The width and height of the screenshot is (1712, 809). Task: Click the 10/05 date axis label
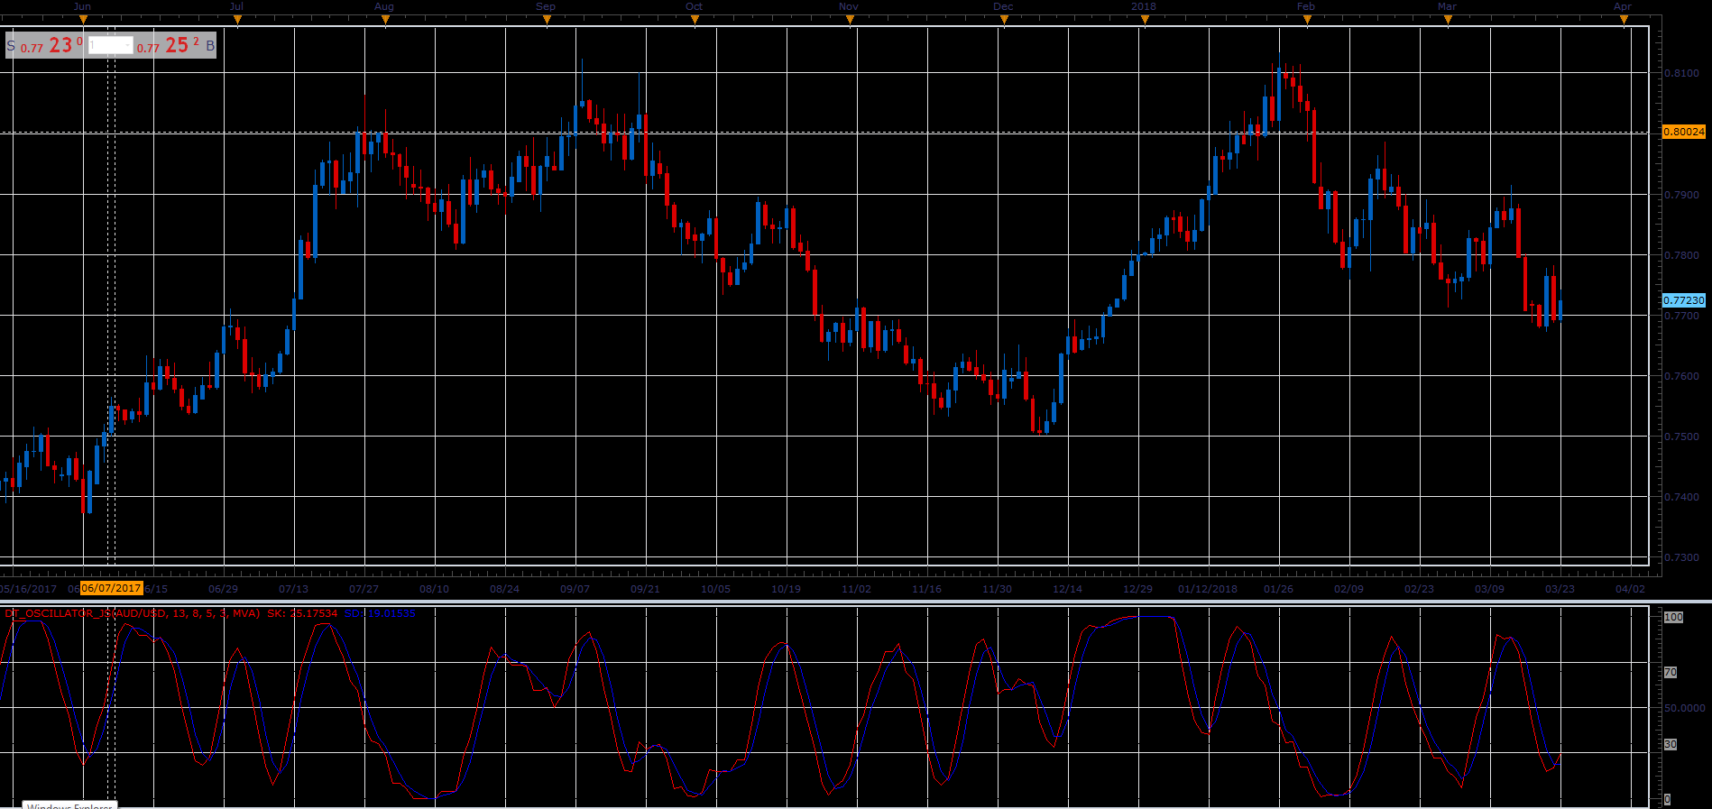715,589
